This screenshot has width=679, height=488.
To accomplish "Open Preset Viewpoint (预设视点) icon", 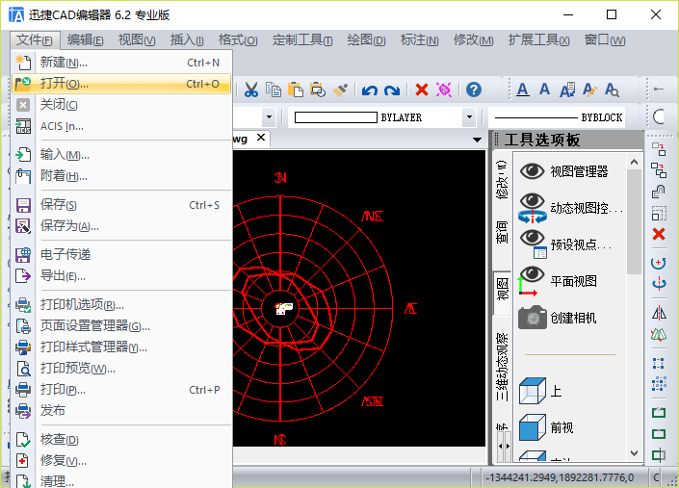I will (533, 244).
